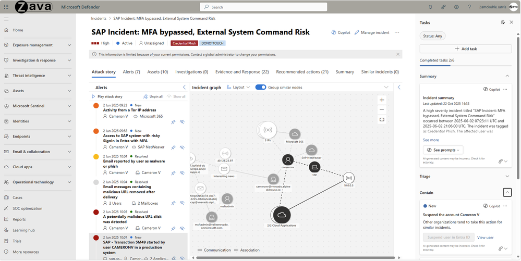Select the 10.0.0.5 IP node
This screenshot has width=521, height=261.
pyautogui.click(x=348, y=178)
